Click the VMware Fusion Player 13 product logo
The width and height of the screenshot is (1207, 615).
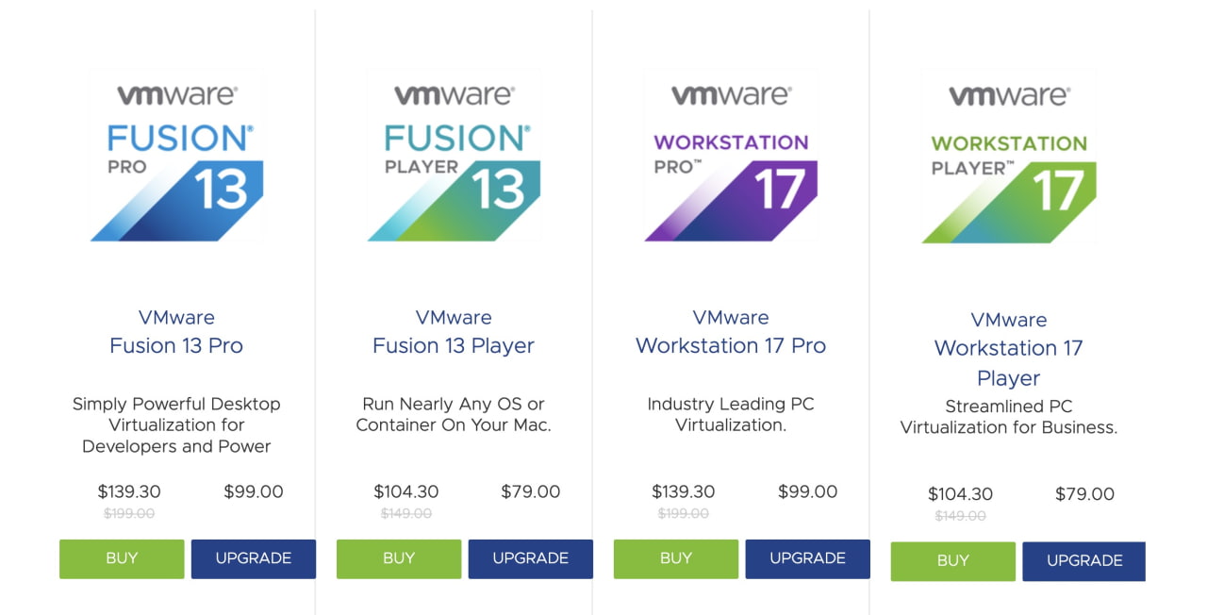pos(453,156)
